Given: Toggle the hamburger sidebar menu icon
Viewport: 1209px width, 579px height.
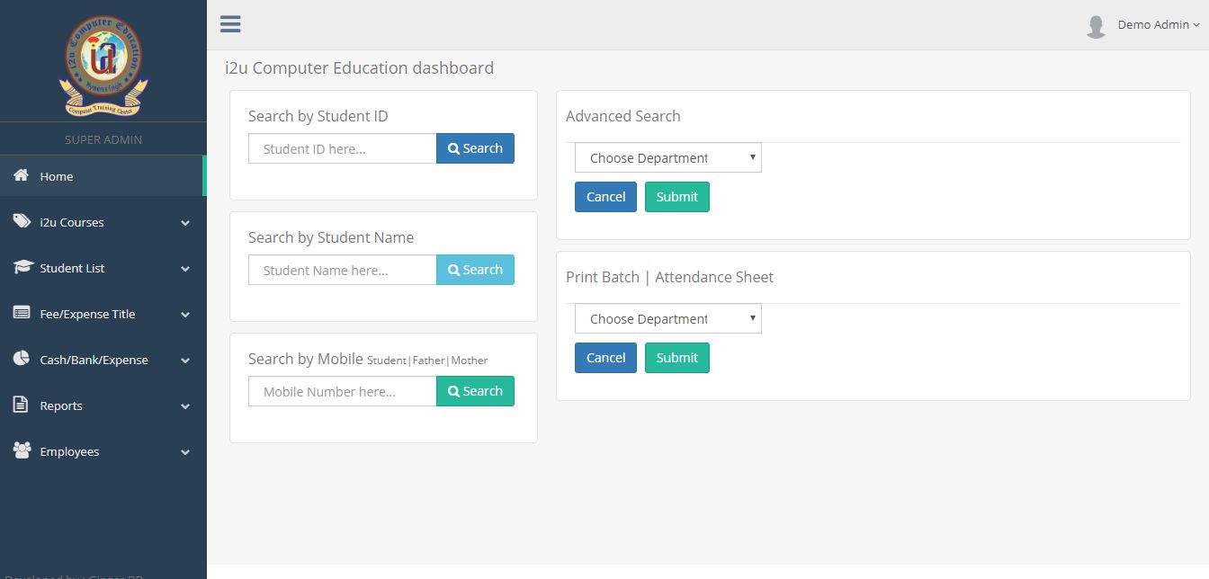Looking at the screenshot, I should pos(230,24).
